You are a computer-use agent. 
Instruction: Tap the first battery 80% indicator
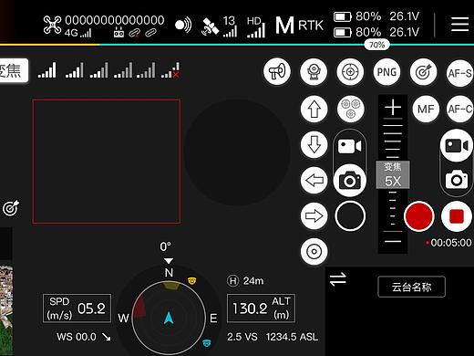point(357,16)
